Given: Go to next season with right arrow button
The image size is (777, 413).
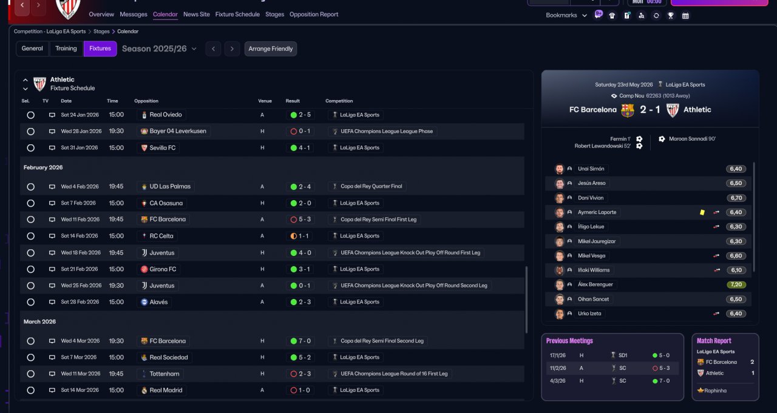Looking at the screenshot, I should pos(232,49).
